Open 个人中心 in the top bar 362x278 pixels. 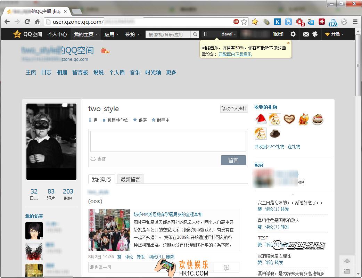pyautogui.click(x=57, y=34)
